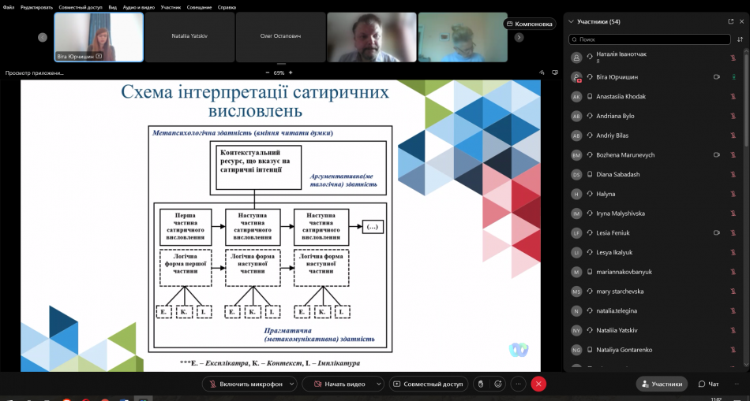
Task: Click the raise hand icon in the toolbar
Action: pyautogui.click(x=479, y=384)
